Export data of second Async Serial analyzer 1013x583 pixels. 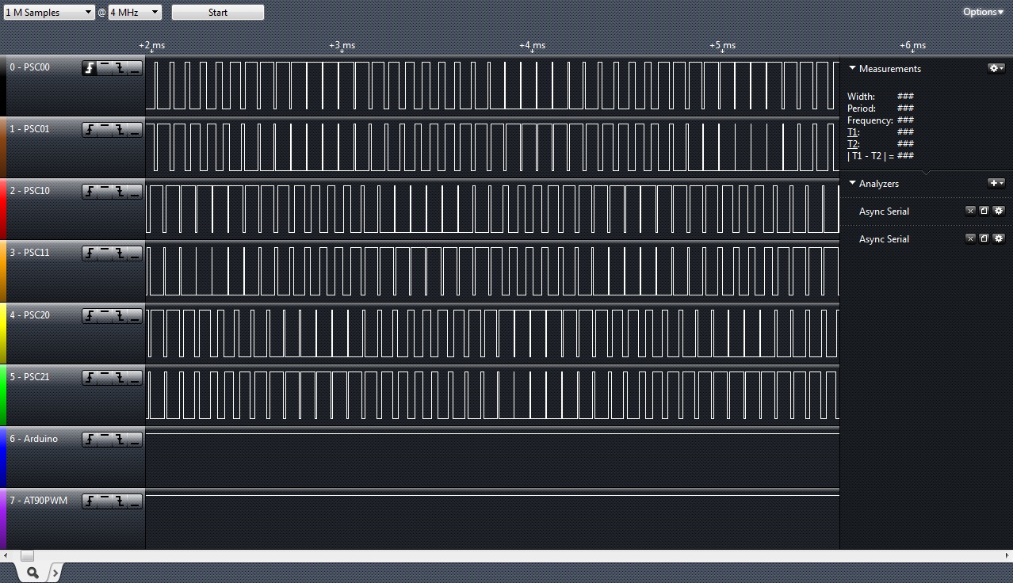[984, 238]
